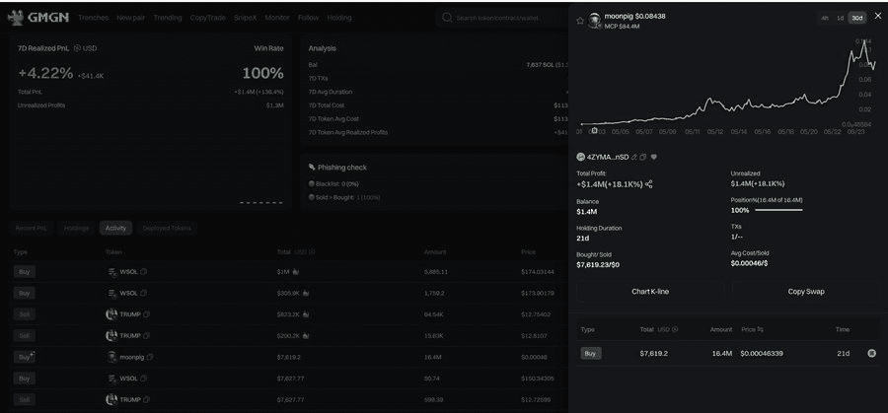
Task: Copy the 4ZYMA...nSD wallet address
Action: pyautogui.click(x=642, y=157)
